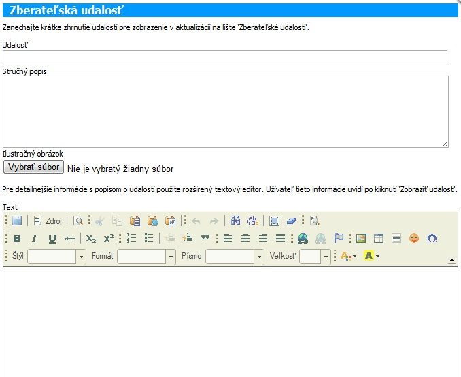
Task: Click the Copy icon
Action: pyautogui.click(x=118, y=220)
